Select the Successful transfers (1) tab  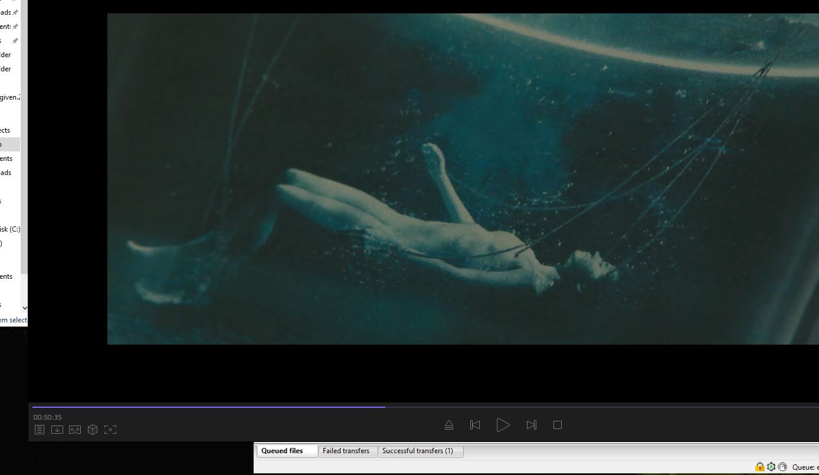pyautogui.click(x=418, y=451)
